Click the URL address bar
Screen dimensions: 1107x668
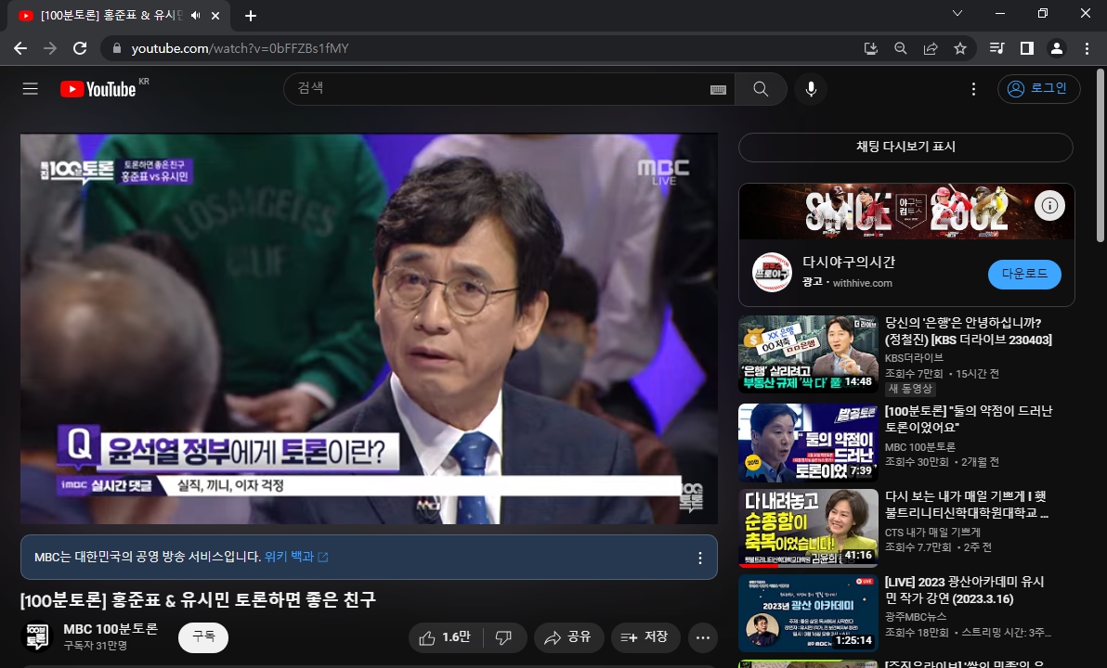tap(480, 48)
